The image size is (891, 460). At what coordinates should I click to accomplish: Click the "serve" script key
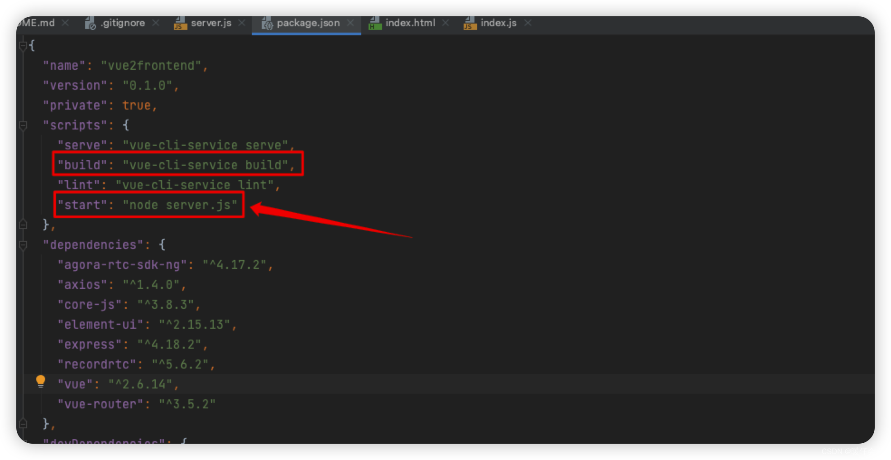(x=82, y=145)
